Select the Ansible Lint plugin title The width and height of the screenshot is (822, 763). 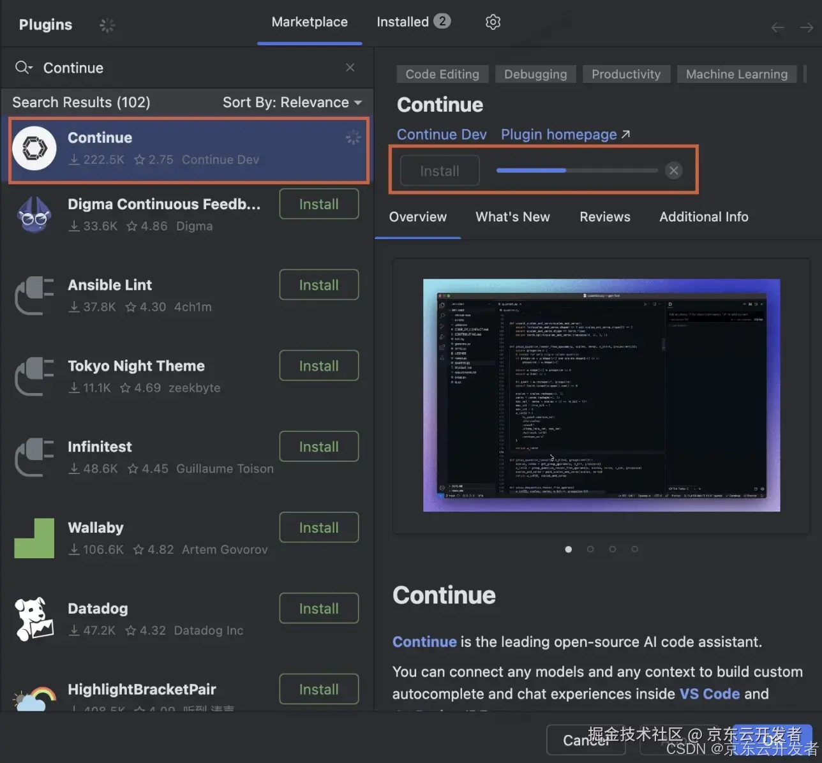pyautogui.click(x=110, y=285)
